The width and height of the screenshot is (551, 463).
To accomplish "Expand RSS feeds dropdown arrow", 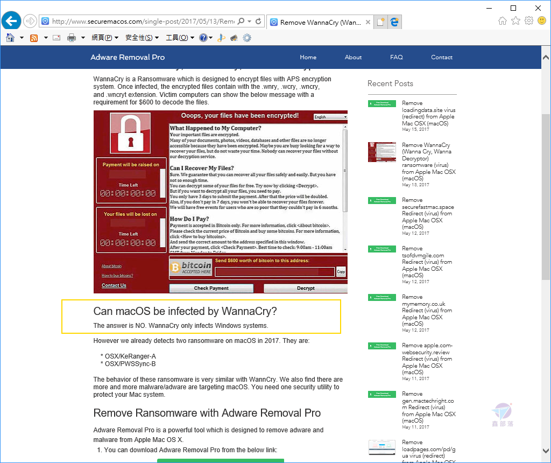I will pos(46,38).
